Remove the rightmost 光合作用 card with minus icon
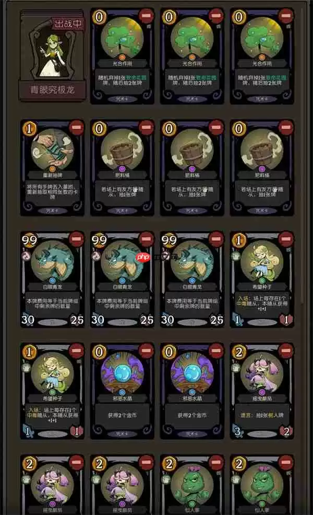313x515 pixels. click(x=286, y=16)
